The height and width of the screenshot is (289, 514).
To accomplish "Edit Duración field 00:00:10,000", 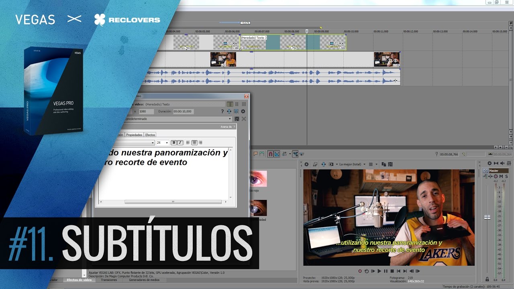I will pyautogui.click(x=184, y=111).
